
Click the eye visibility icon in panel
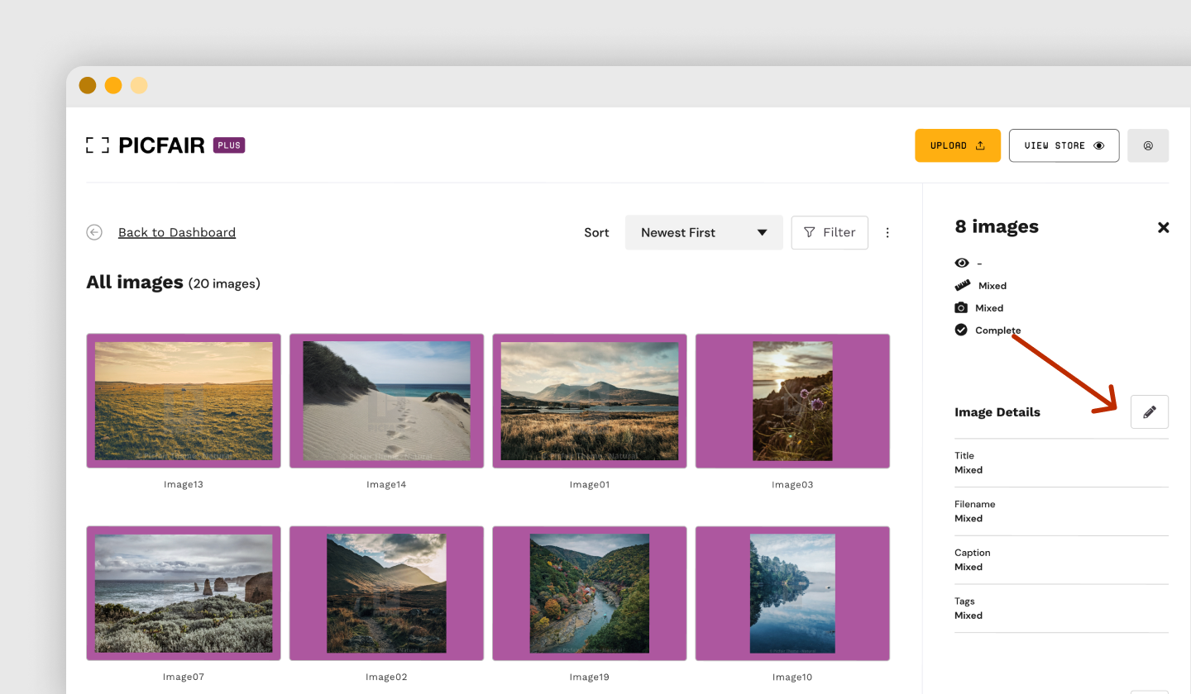[x=962, y=263]
